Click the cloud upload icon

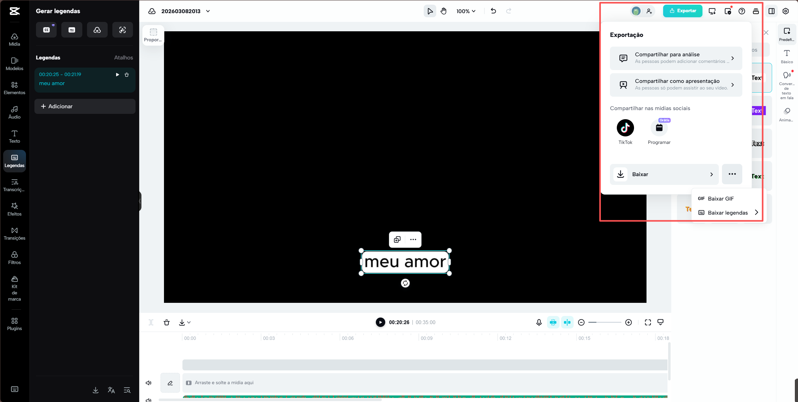97,30
